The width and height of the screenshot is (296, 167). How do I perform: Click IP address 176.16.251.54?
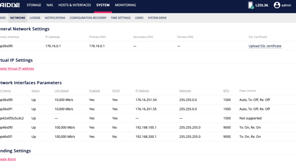tap(146, 100)
